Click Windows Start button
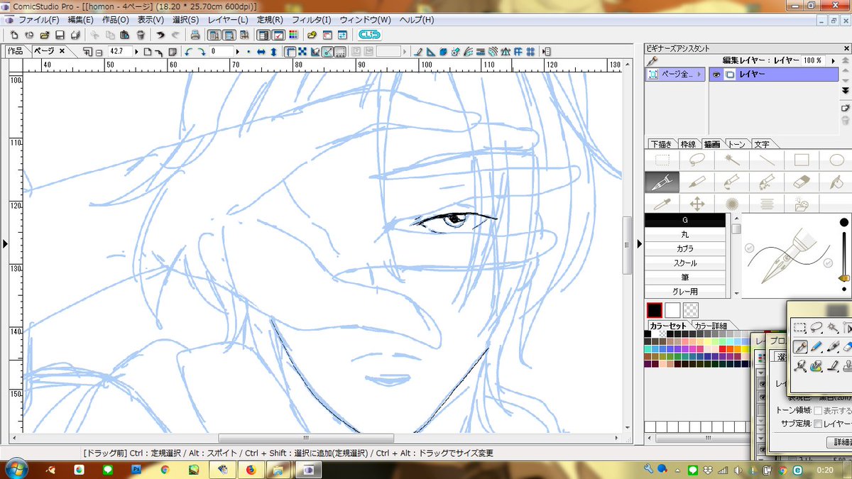 coord(16,469)
